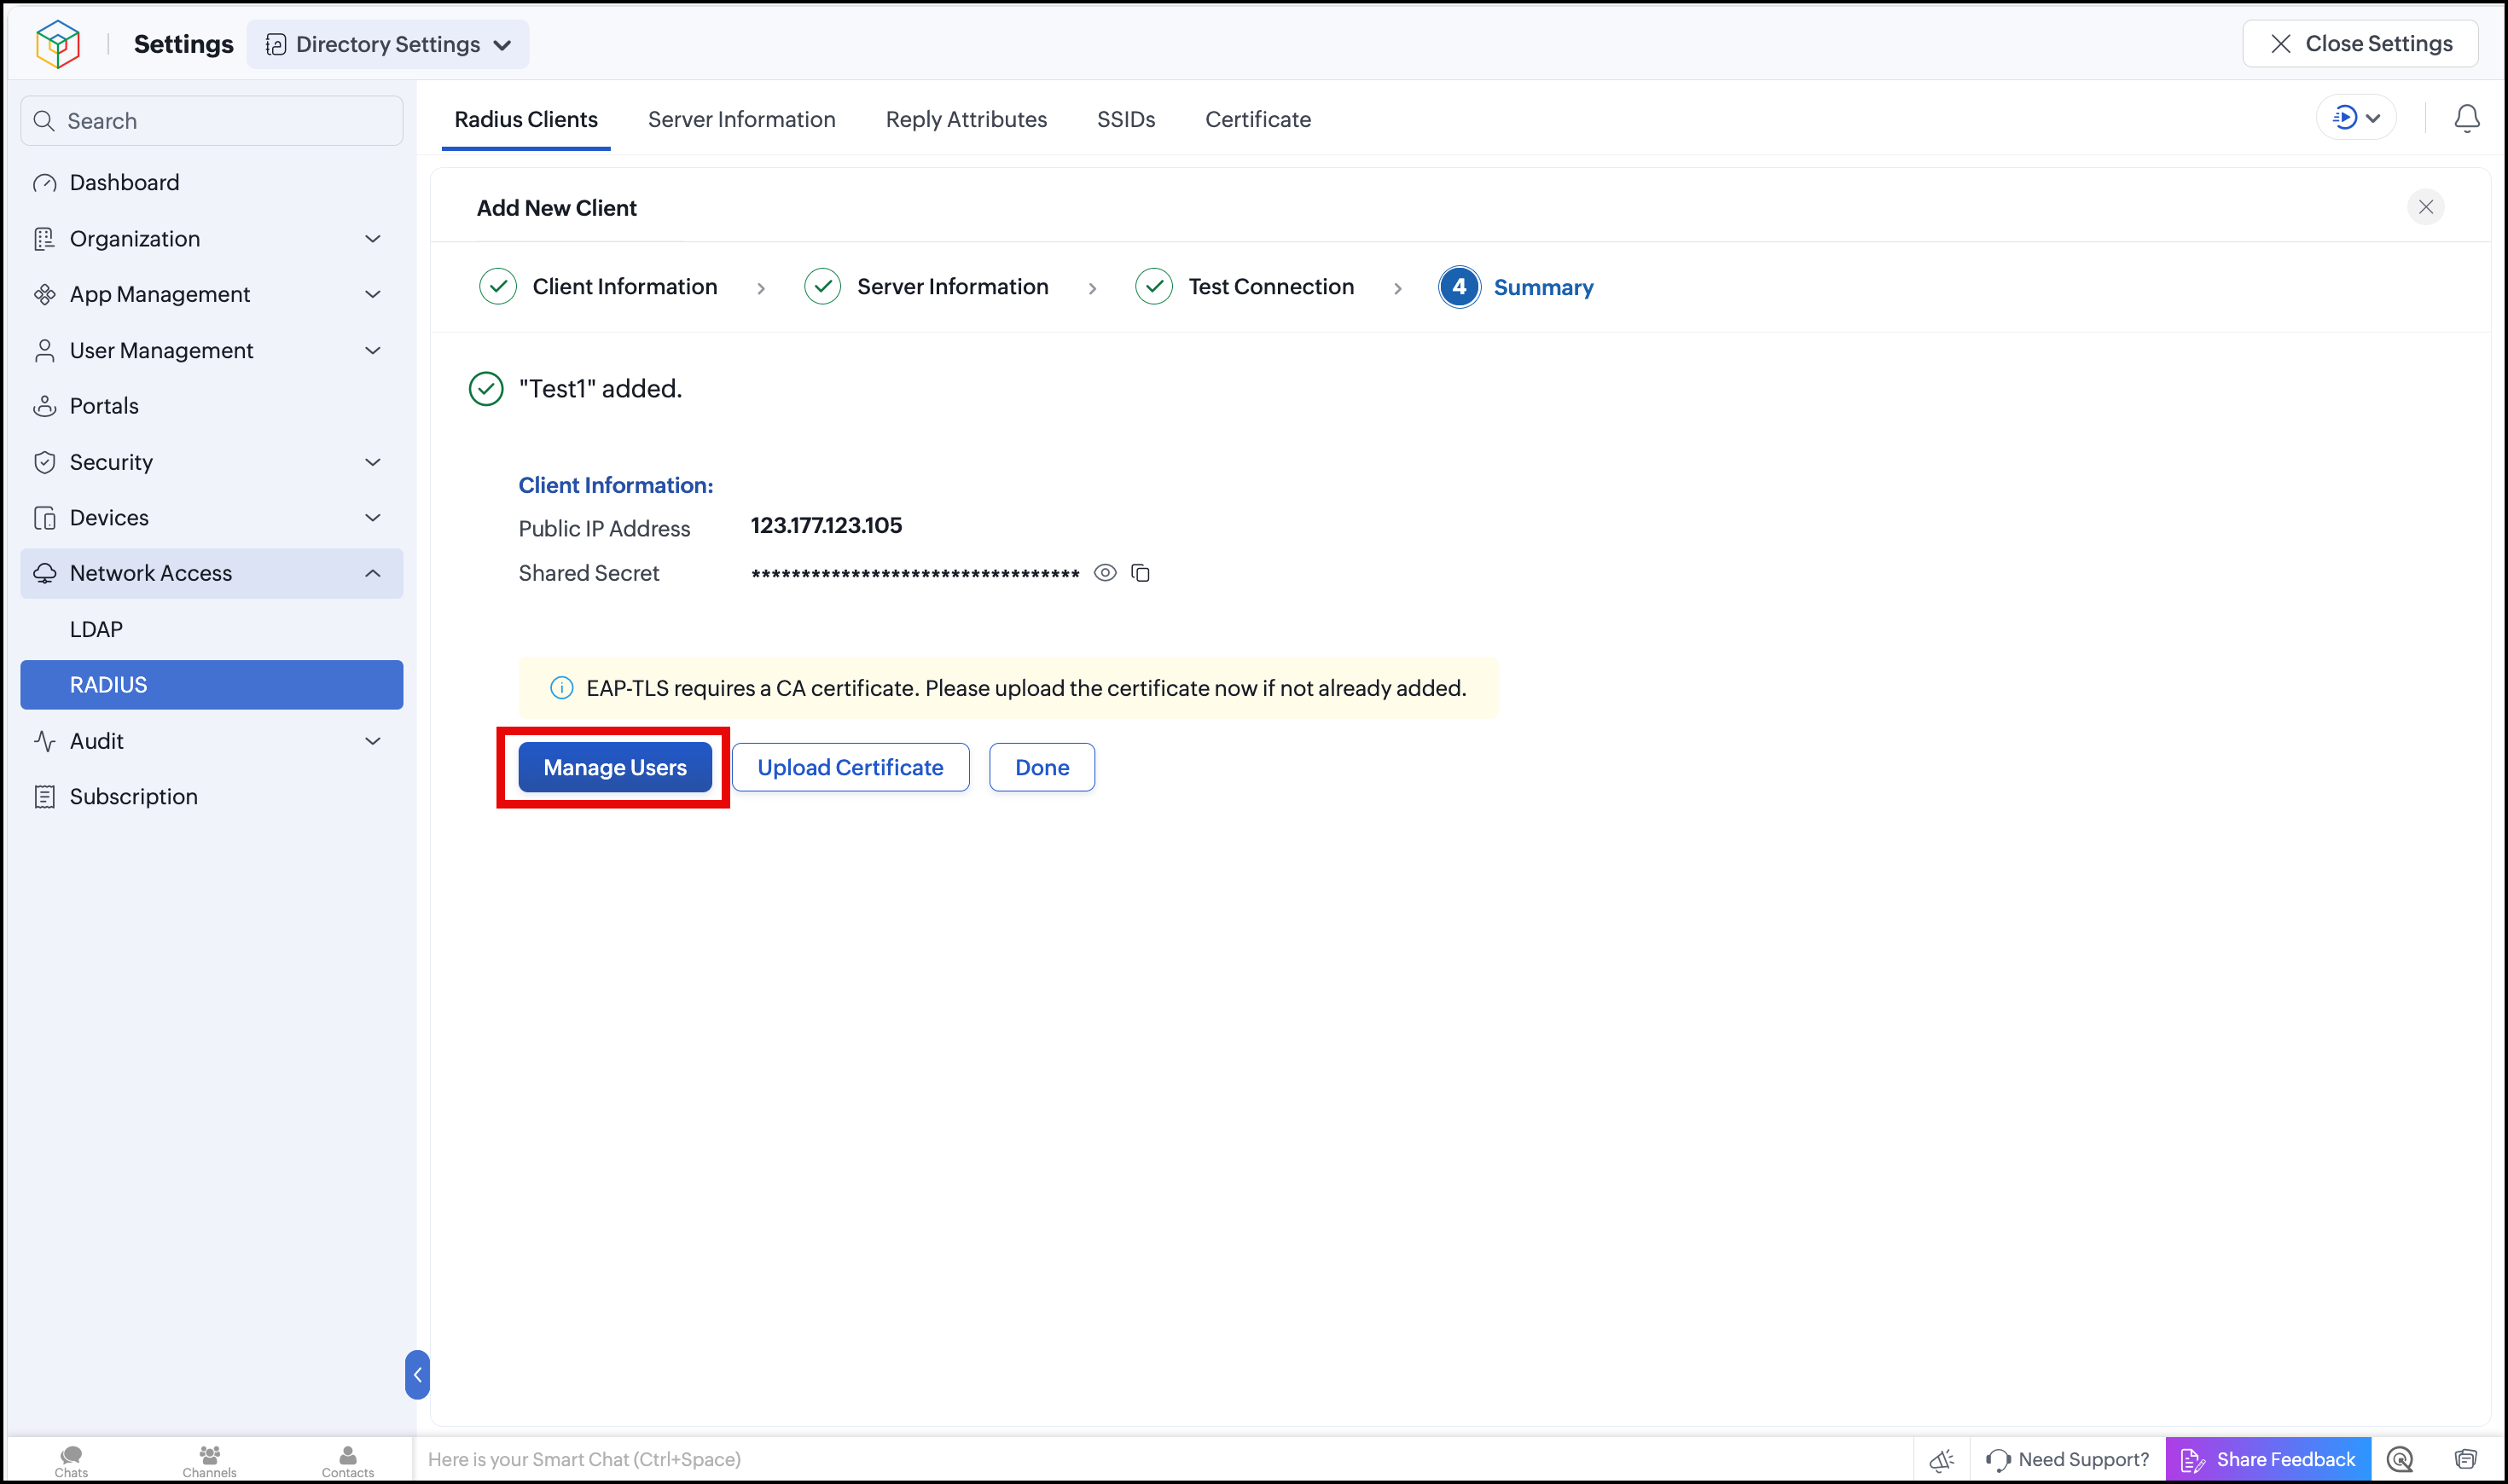Click the blue Client Information: heading
This screenshot has width=2508, height=1484.
616,485
